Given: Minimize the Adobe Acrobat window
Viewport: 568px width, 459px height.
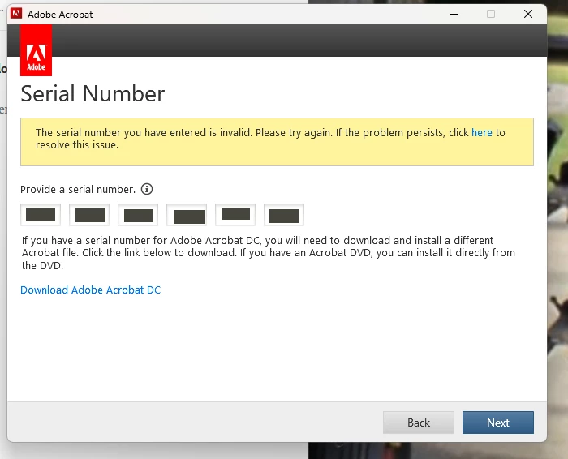Looking at the screenshot, I should click(x=454, y=14).
